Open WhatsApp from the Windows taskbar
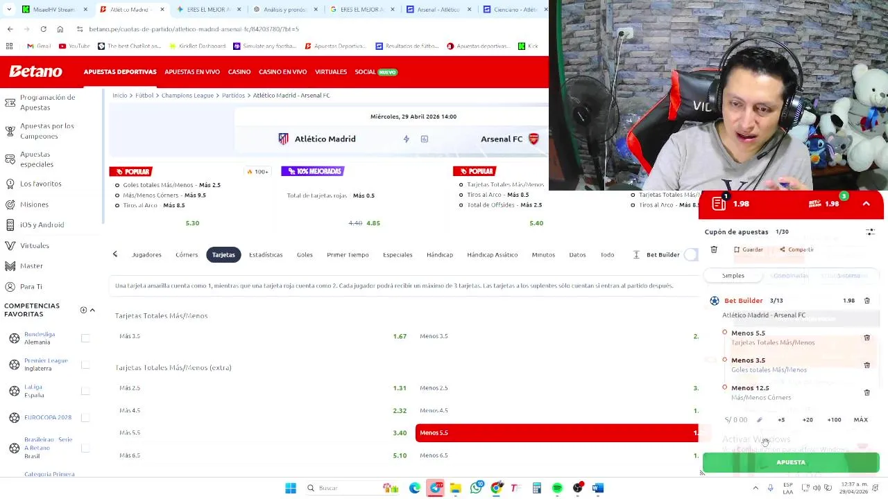This screenshot has width=888, height=499. (476, 489)
